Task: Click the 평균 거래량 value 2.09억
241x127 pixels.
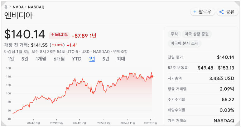Action: [x=227, y=89]
